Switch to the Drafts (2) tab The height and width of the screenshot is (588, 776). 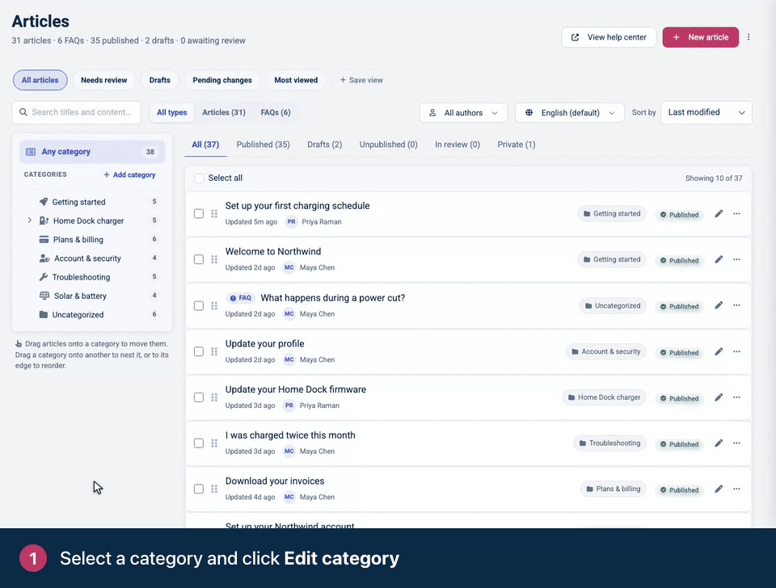tap(325, 145)
